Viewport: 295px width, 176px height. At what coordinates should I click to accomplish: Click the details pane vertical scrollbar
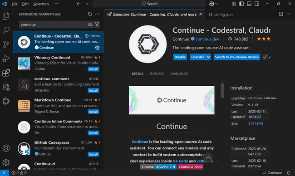click(x=222, y=90)
